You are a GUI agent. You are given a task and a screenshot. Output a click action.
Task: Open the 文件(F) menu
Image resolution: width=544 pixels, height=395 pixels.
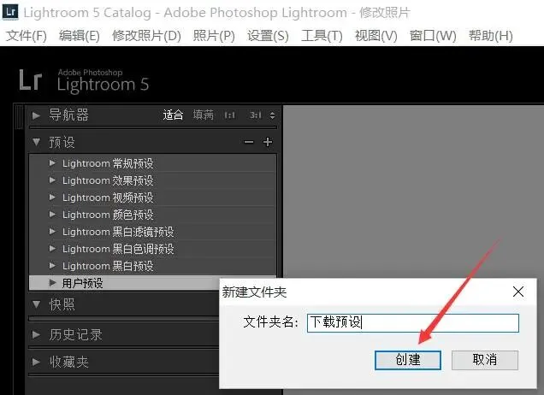(x=27, y=35)
